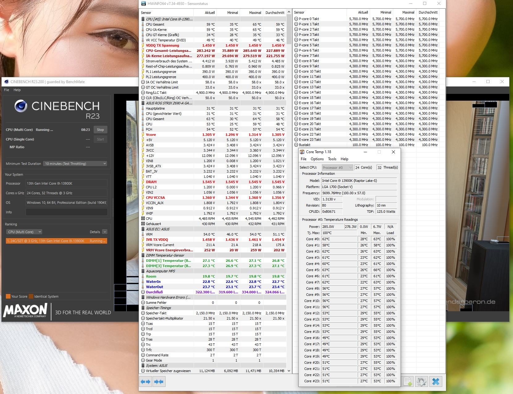Click Cinebench title bar app icon
513x394 pixels.
(x=6, y=82)
